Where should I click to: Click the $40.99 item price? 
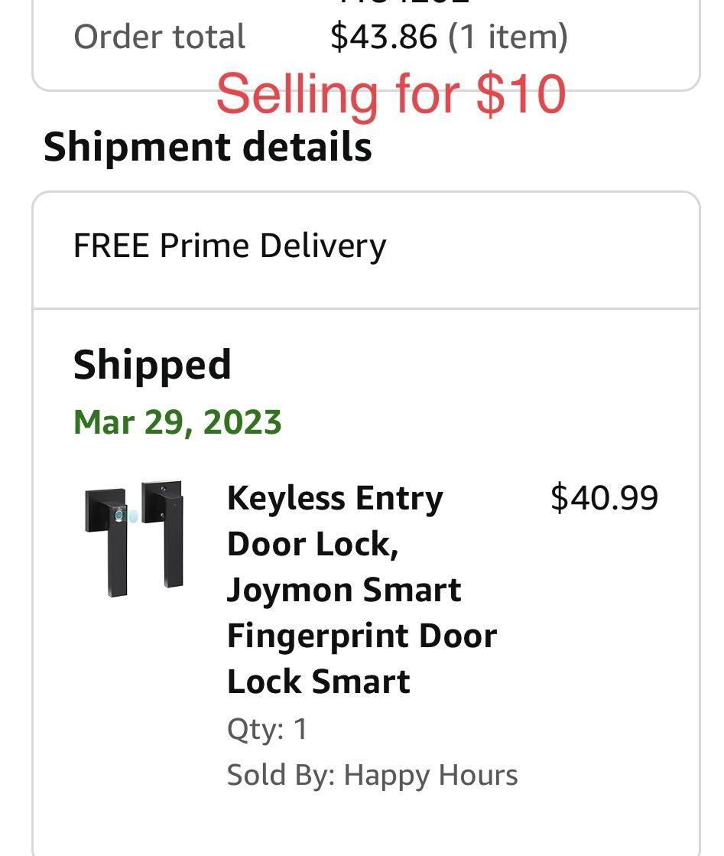604,498
